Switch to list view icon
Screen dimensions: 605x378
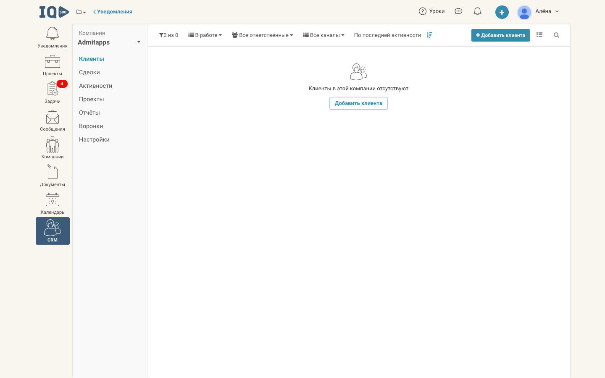[539, 35]
